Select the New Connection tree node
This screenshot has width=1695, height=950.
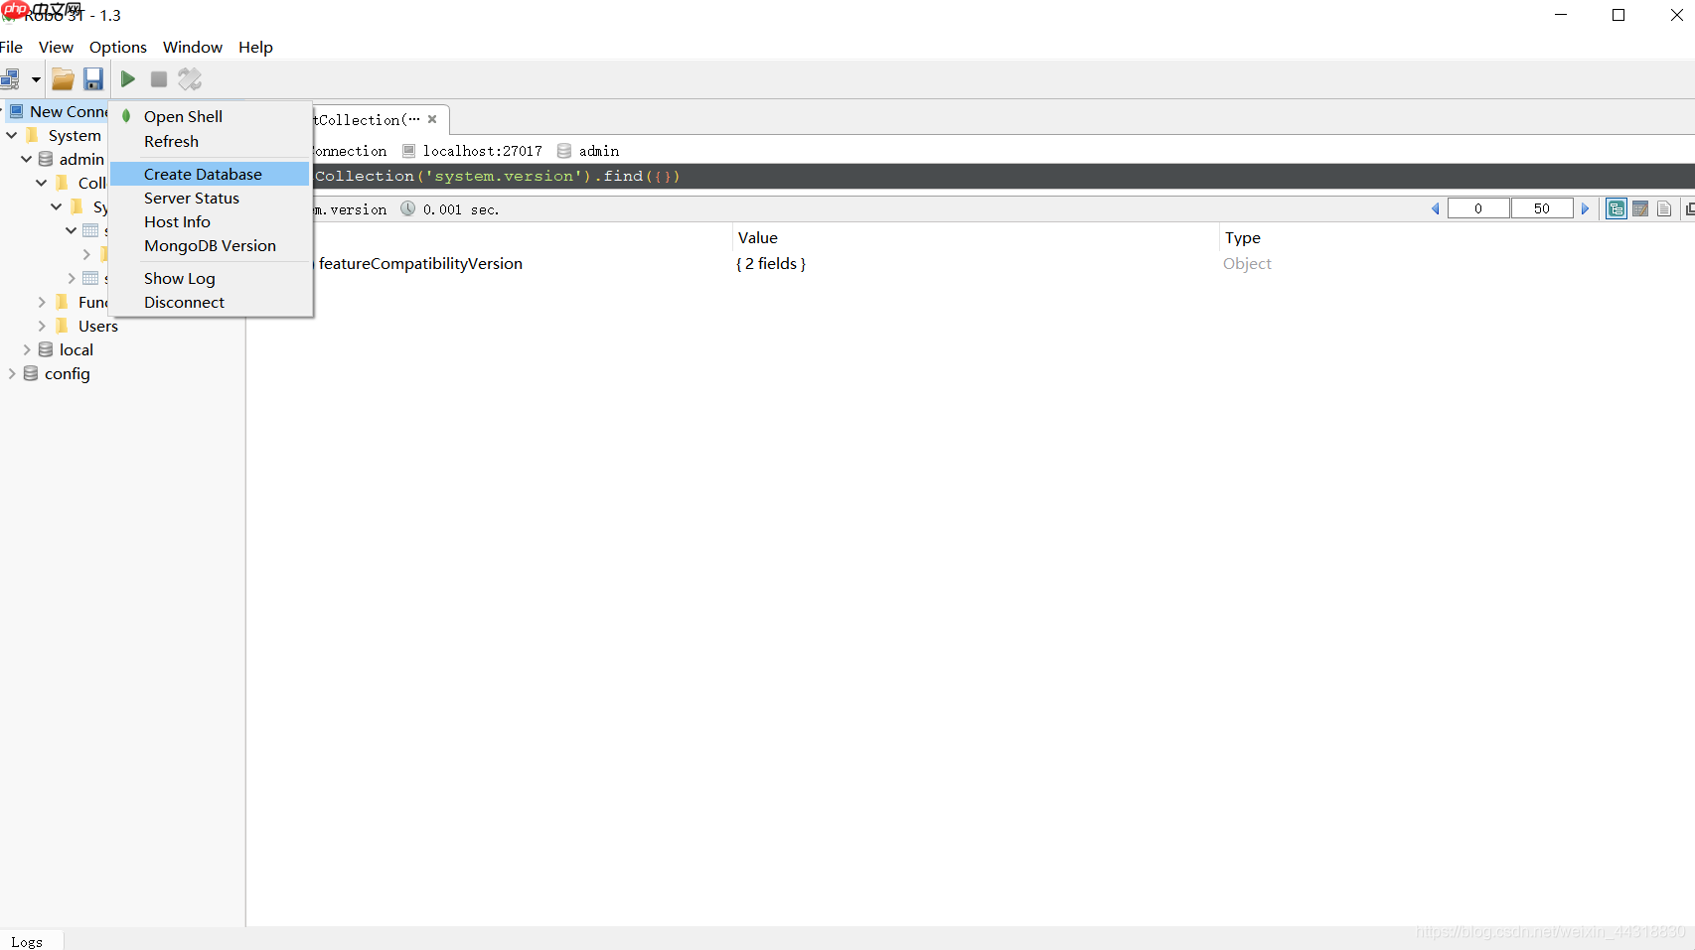(68, 111)
